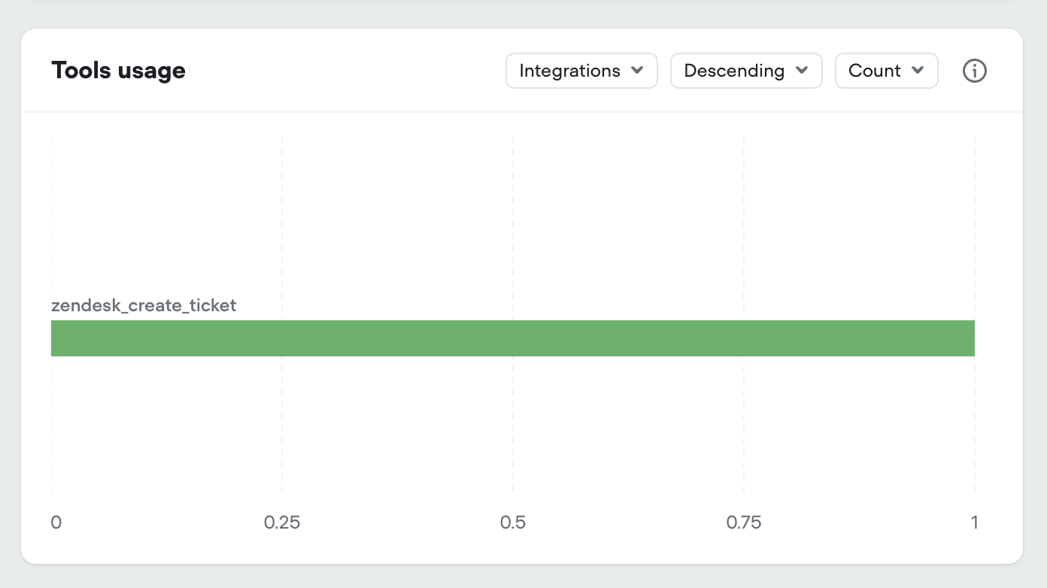The width and height of the screenshot is (1047, 588).
Task: Click the 0 axis label
Action: pos(56,522)
